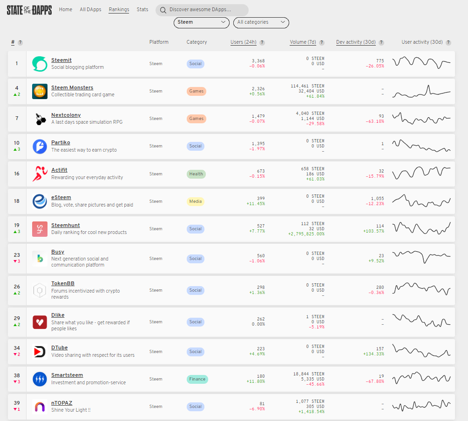468x421 pixels.
Task: Click Busy's user activity sparkline
Action: tap(421, 257)
